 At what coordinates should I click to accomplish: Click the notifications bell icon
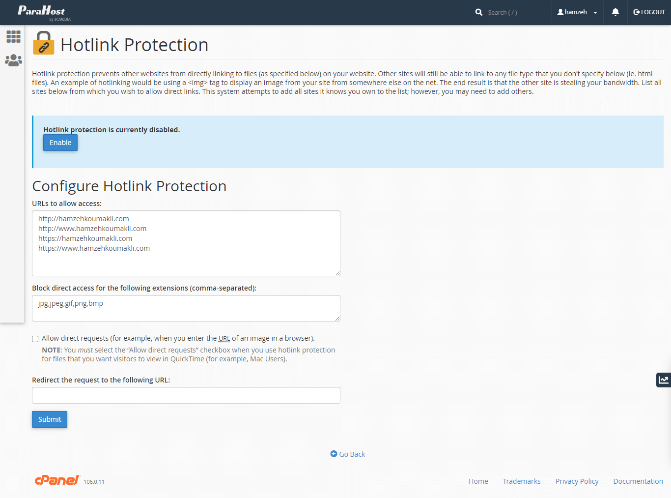(615, 12)
